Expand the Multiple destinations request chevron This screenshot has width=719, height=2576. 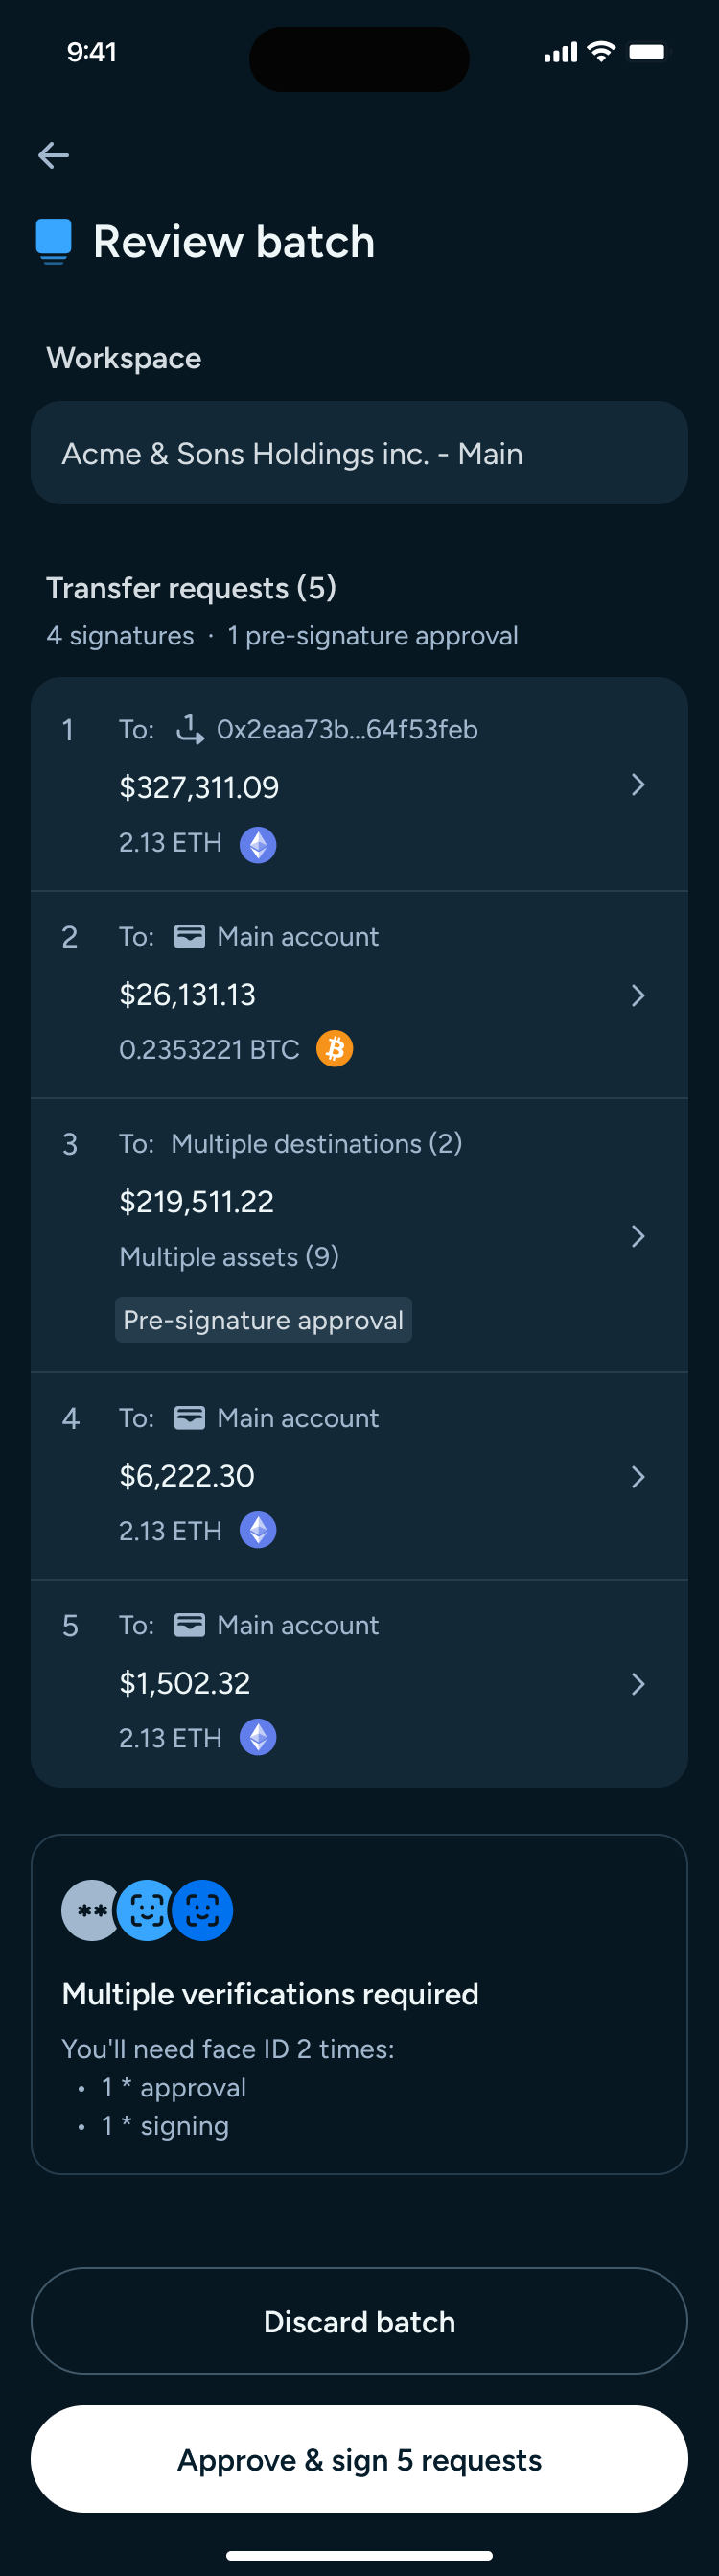coord(638,1236)
